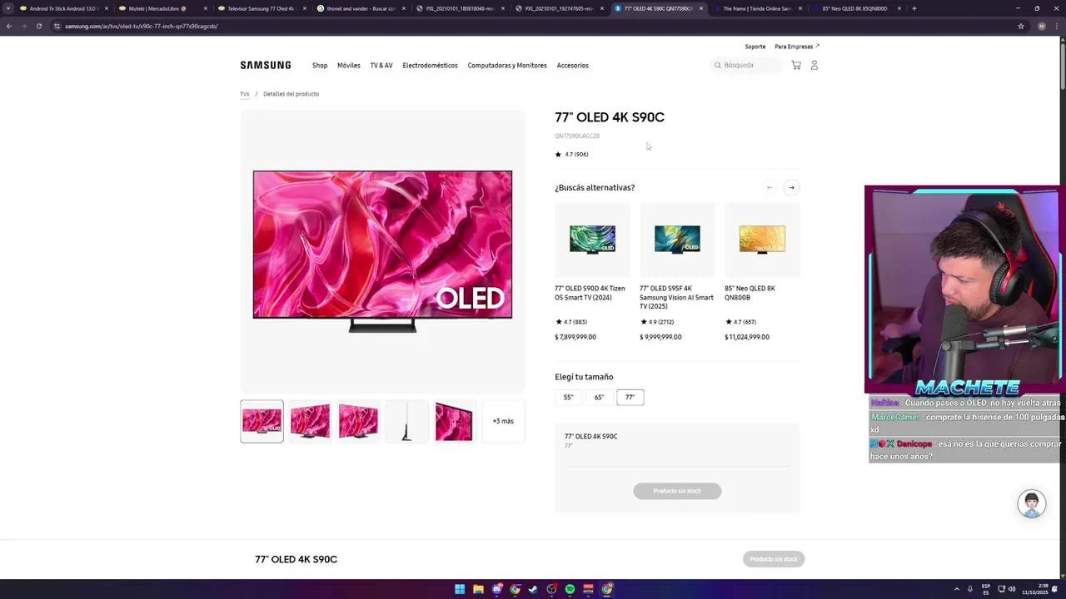Viewport: 1066px width, 599px height.
Task: Click the Para Empresas link
Action: click(797, 47)
